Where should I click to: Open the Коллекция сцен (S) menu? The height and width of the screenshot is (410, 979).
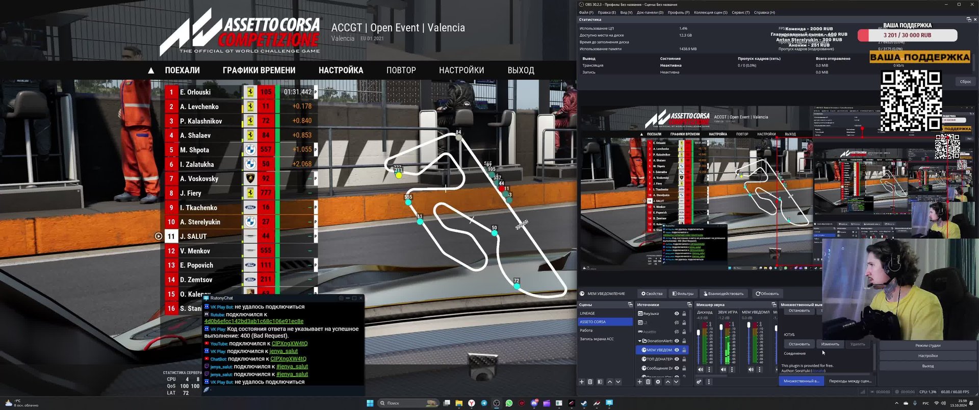[711, 12]
